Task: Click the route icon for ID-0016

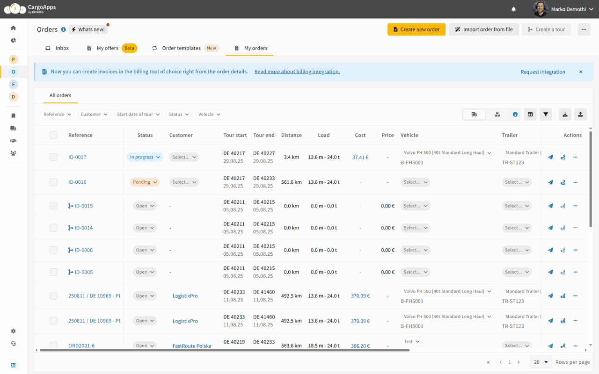Action: [563, 182]
